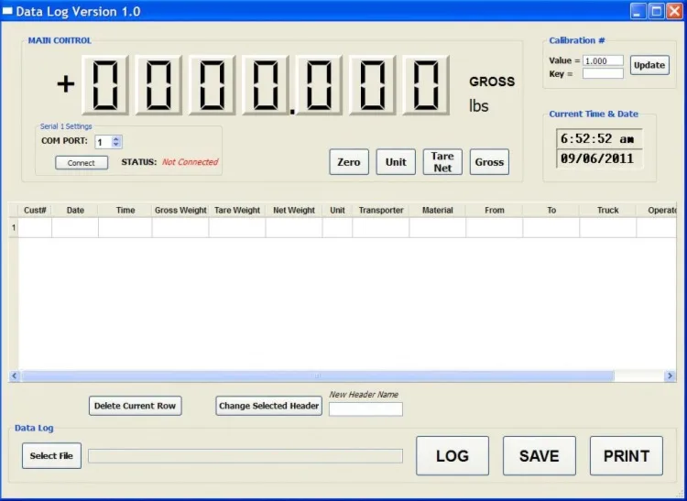Click Delete Current Row button
The width and height of the screenshot is (687, 501).
(135, 406)
